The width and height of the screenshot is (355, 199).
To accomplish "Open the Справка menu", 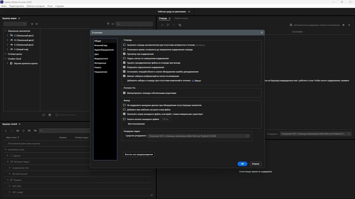I will coord(59,6).
